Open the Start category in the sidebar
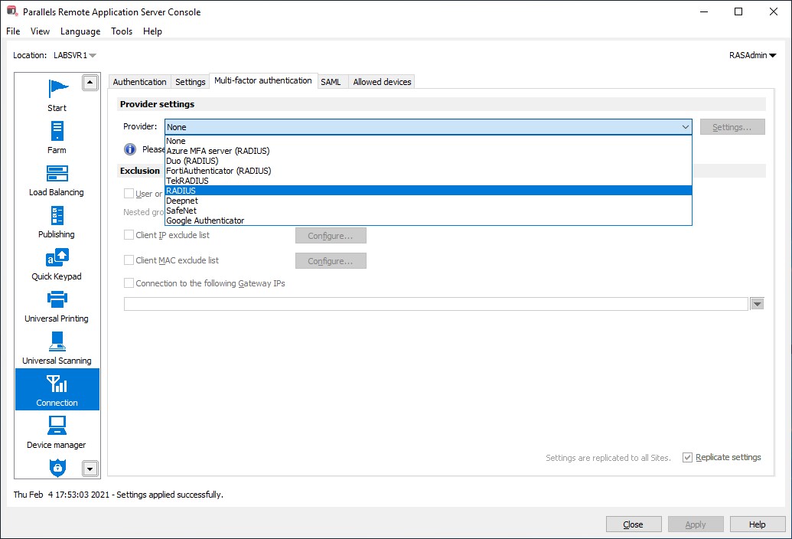 tap(57, 95)
